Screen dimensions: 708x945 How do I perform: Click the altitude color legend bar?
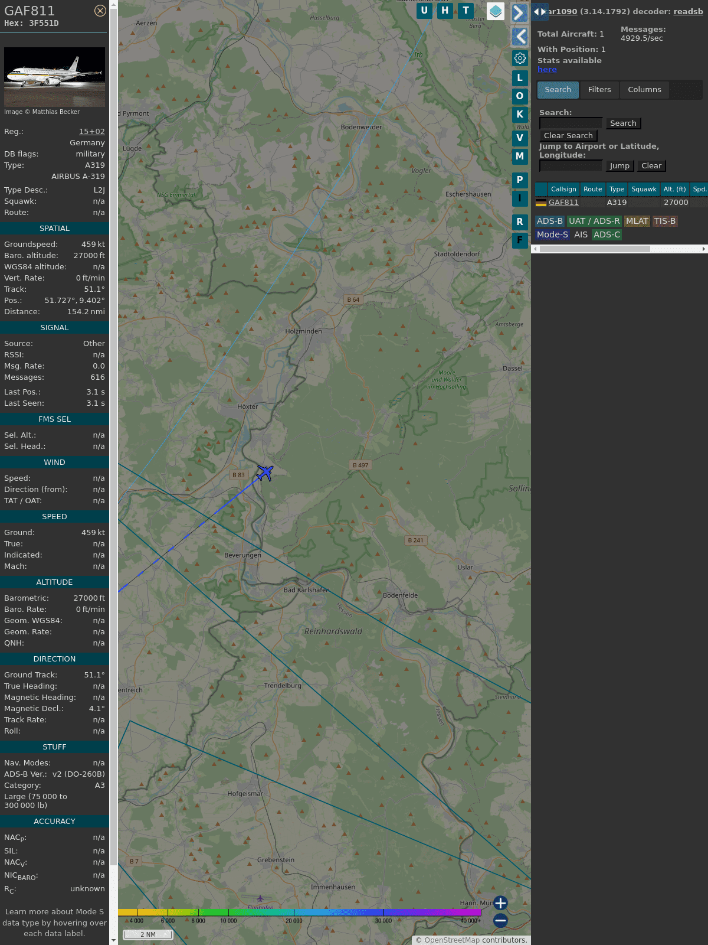(x=300, y=913)
